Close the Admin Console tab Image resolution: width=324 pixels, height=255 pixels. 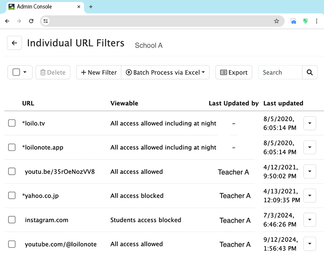coord(79,7)
